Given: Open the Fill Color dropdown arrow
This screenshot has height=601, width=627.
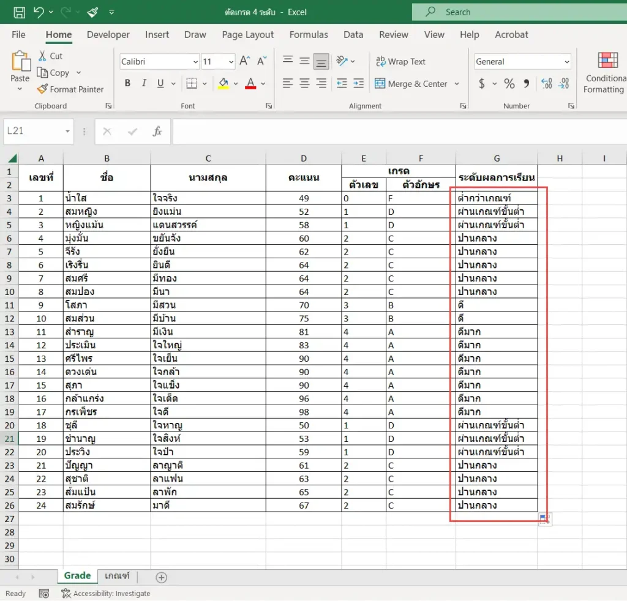Looking at the screenshot, I should coord(236,83).
